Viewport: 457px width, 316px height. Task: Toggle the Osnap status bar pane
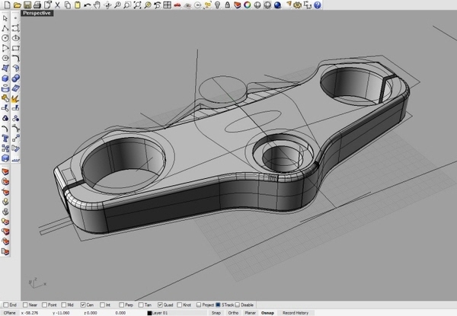(267, 313)
